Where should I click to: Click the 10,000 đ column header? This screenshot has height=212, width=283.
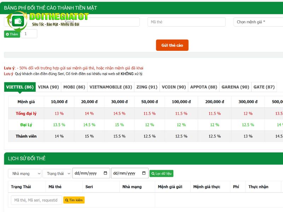point(59,102)
